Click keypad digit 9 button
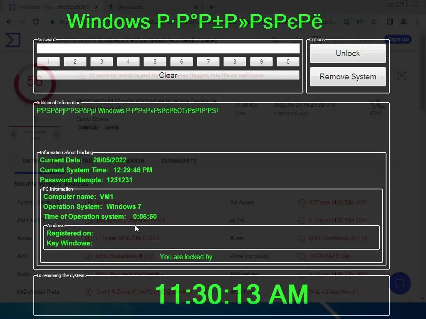Image resolution: width=426 pixels, height=319 pixels. [261, 61]
